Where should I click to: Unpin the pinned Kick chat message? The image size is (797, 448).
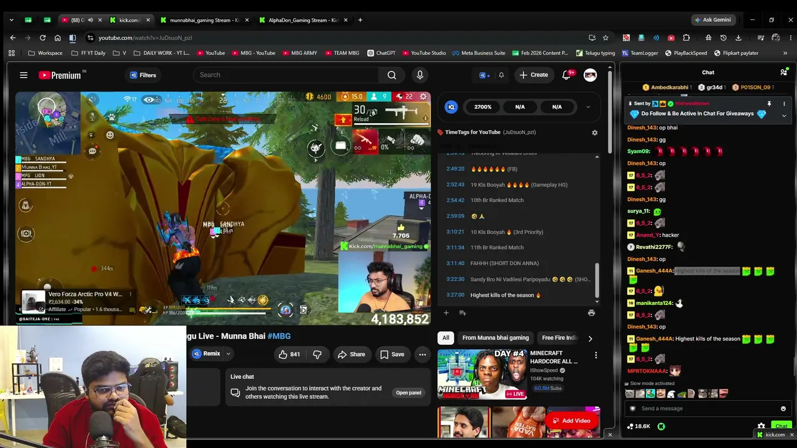pos(769,104)
